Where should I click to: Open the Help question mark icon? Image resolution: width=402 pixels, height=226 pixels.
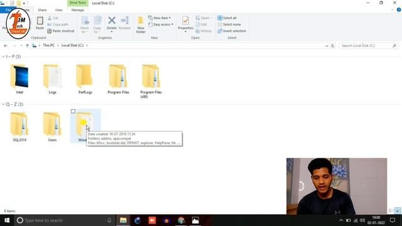[399, 10]
